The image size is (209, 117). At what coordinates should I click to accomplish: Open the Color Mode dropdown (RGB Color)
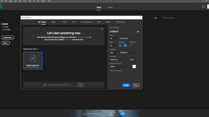(119, 59)
